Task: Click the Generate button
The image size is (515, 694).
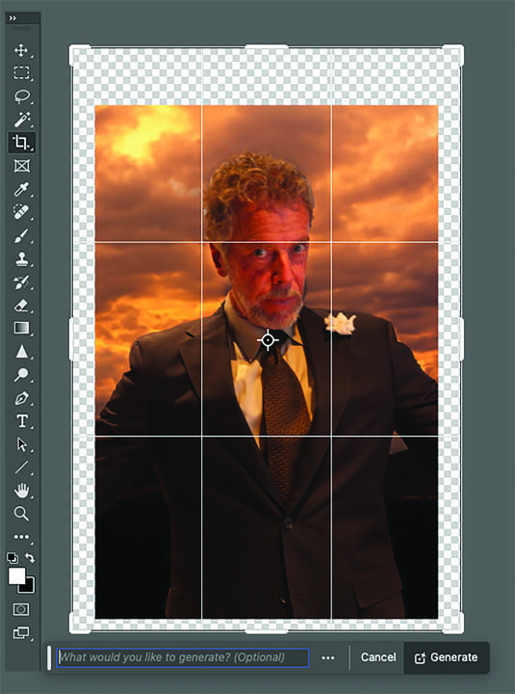Action: pos(447,657)
